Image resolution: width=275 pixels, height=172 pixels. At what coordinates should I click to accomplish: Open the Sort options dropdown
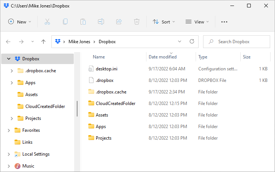[164, 22]
